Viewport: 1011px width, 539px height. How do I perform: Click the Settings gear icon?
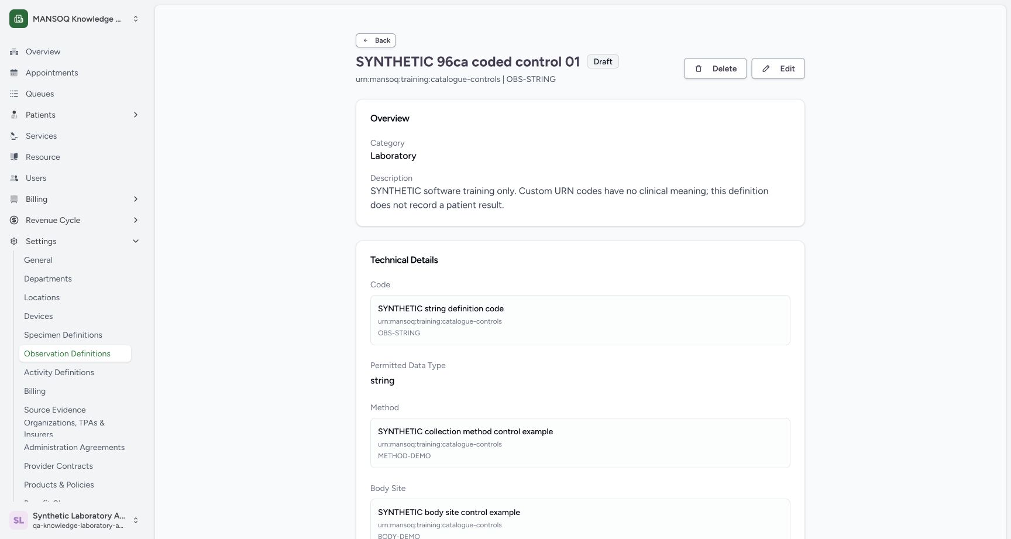tap(14, 241)
